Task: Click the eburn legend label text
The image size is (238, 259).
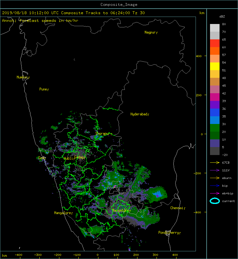Action: pyautogui.click(x=227, y=178)
